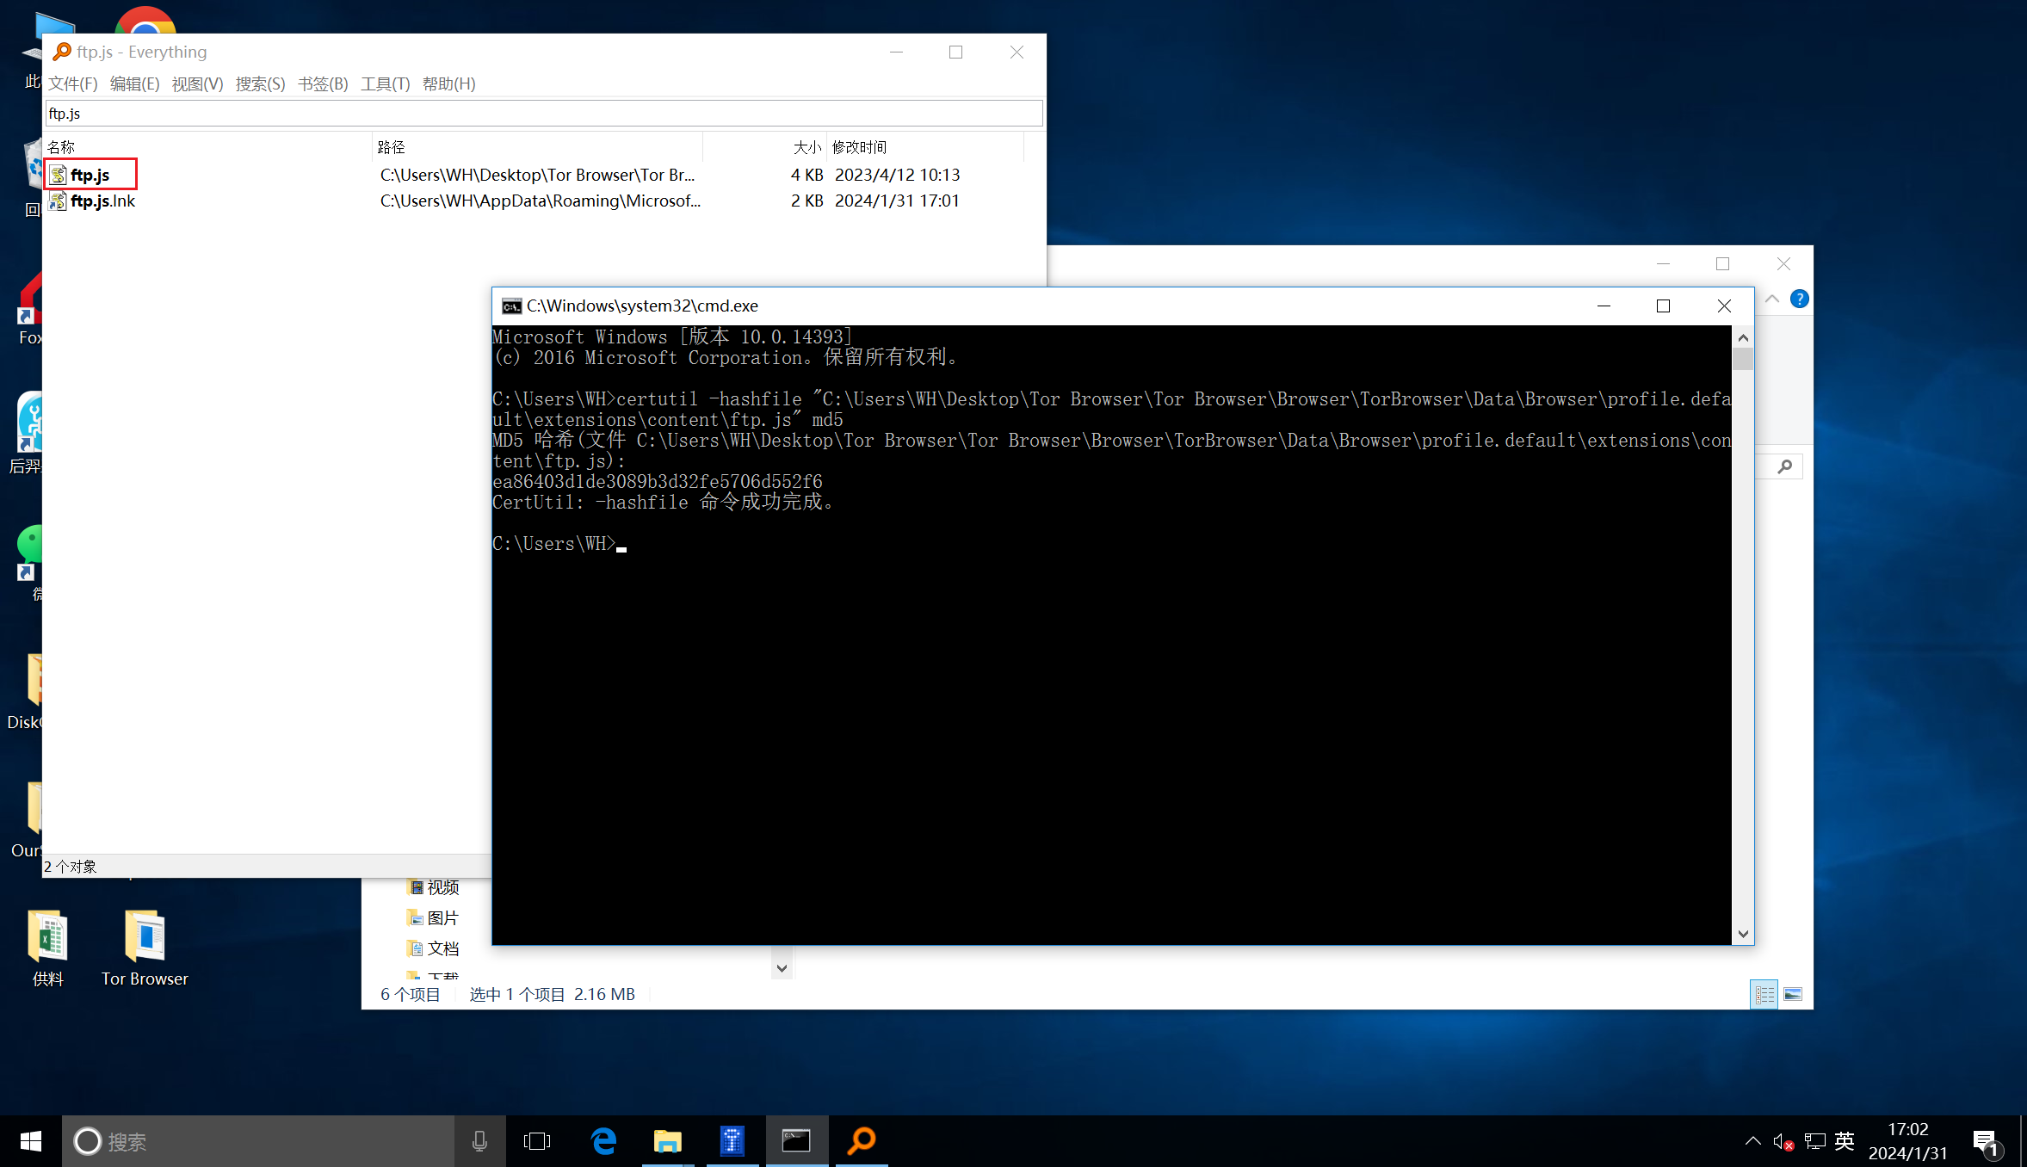Click the Everything search box containing ftp.js
The width and height of the screenshot is (2027, 1167).
[544, 113]
